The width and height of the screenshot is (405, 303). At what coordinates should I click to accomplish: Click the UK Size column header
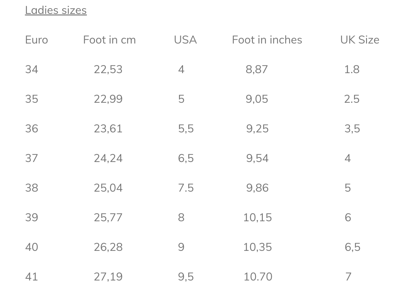(360, 40)
